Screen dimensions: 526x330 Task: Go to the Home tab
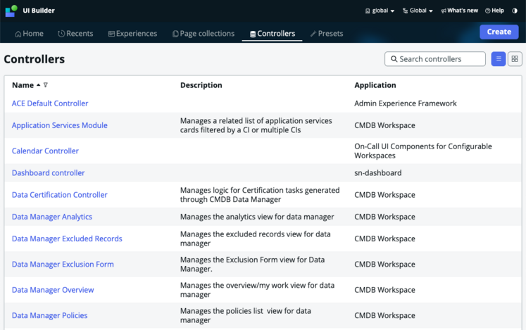(x=29, y=34)
